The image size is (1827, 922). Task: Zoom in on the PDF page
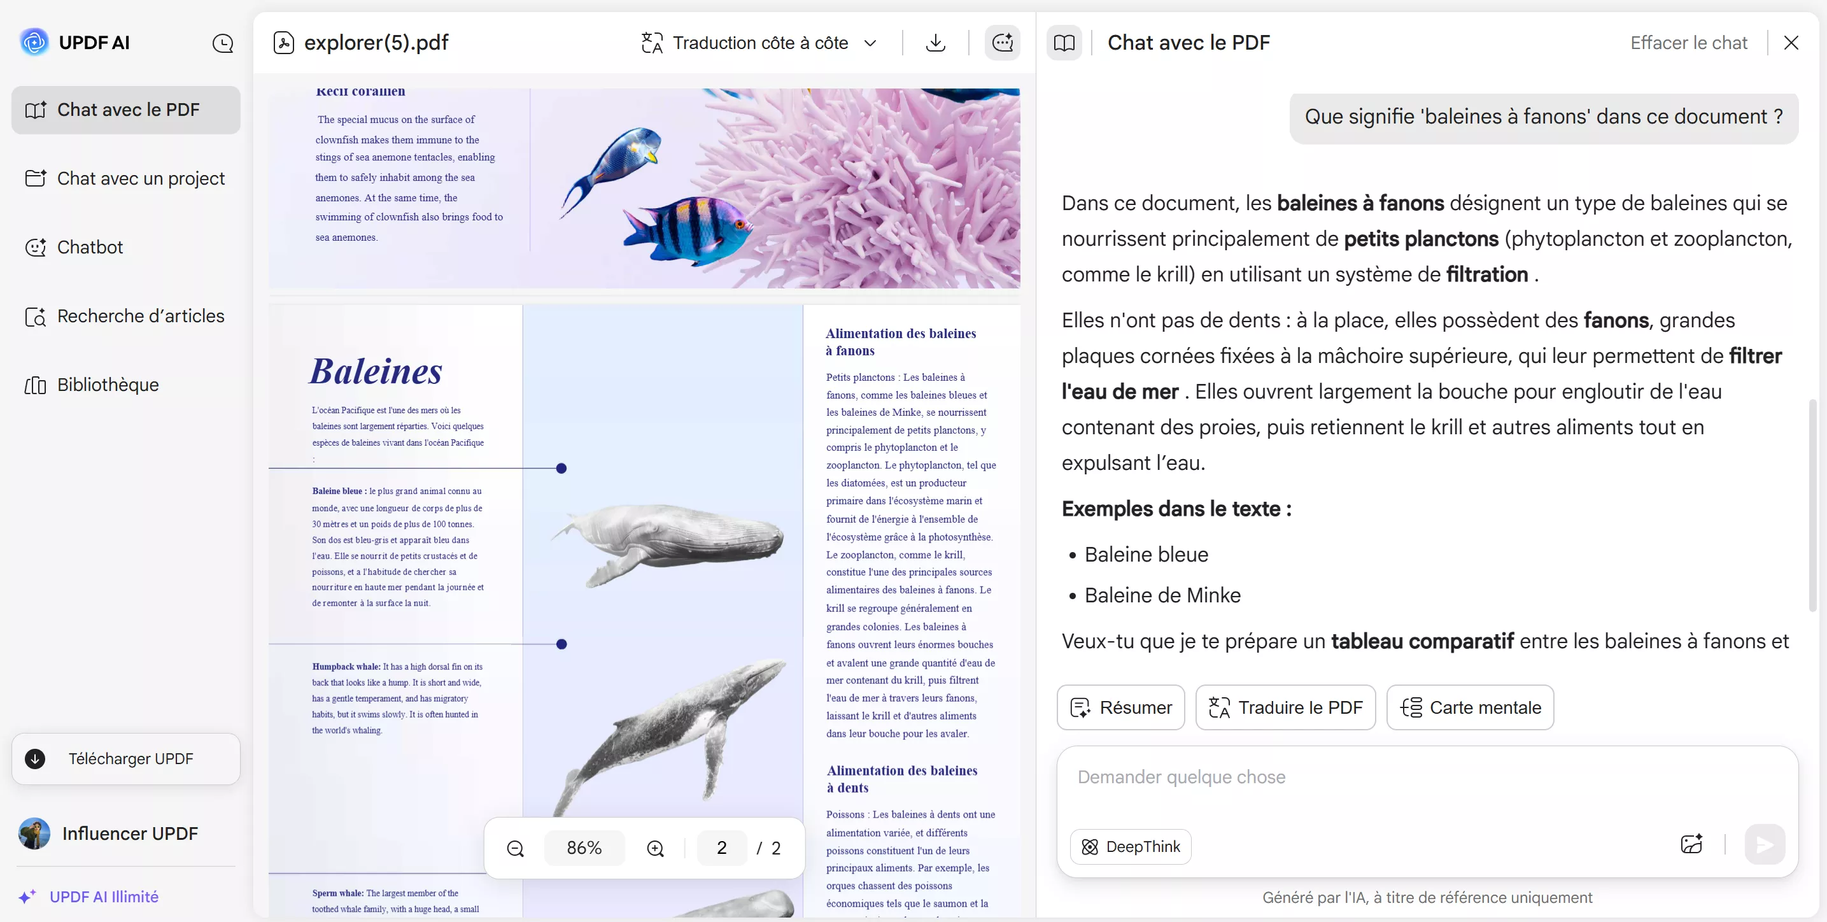coord(654,848)
